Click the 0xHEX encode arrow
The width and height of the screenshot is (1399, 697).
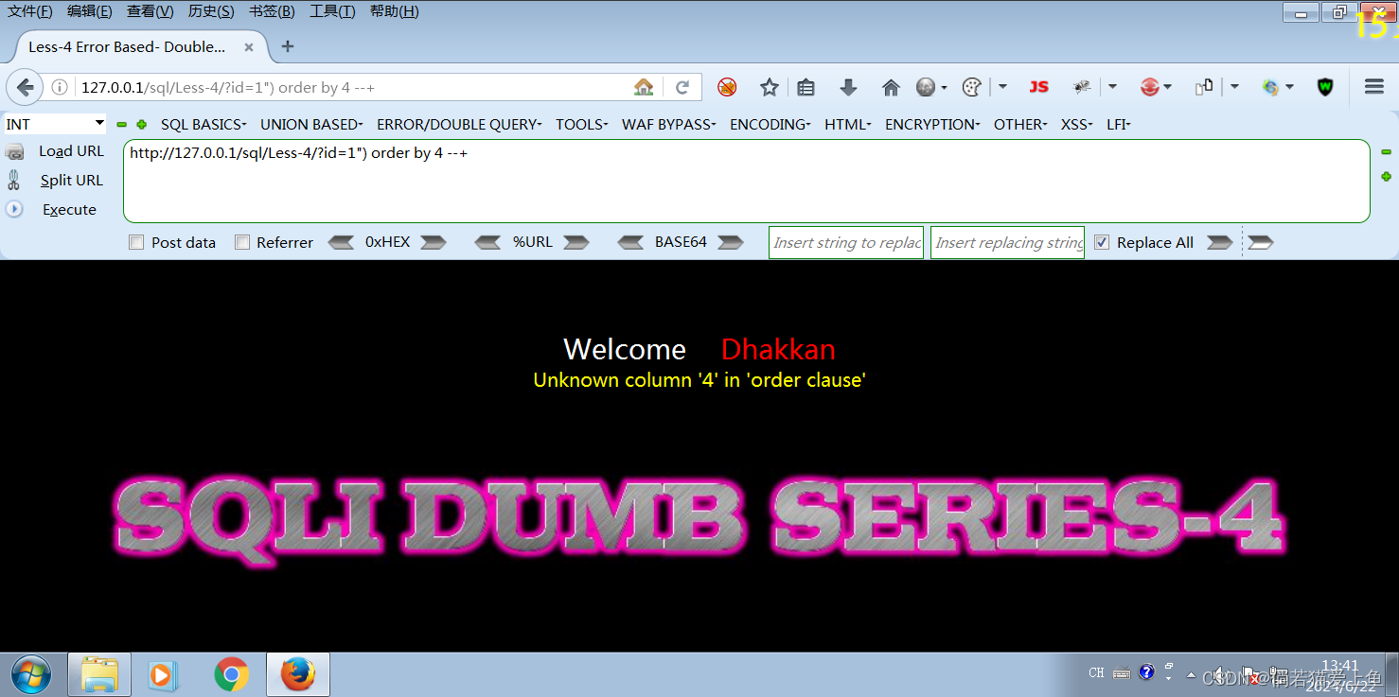434,242
